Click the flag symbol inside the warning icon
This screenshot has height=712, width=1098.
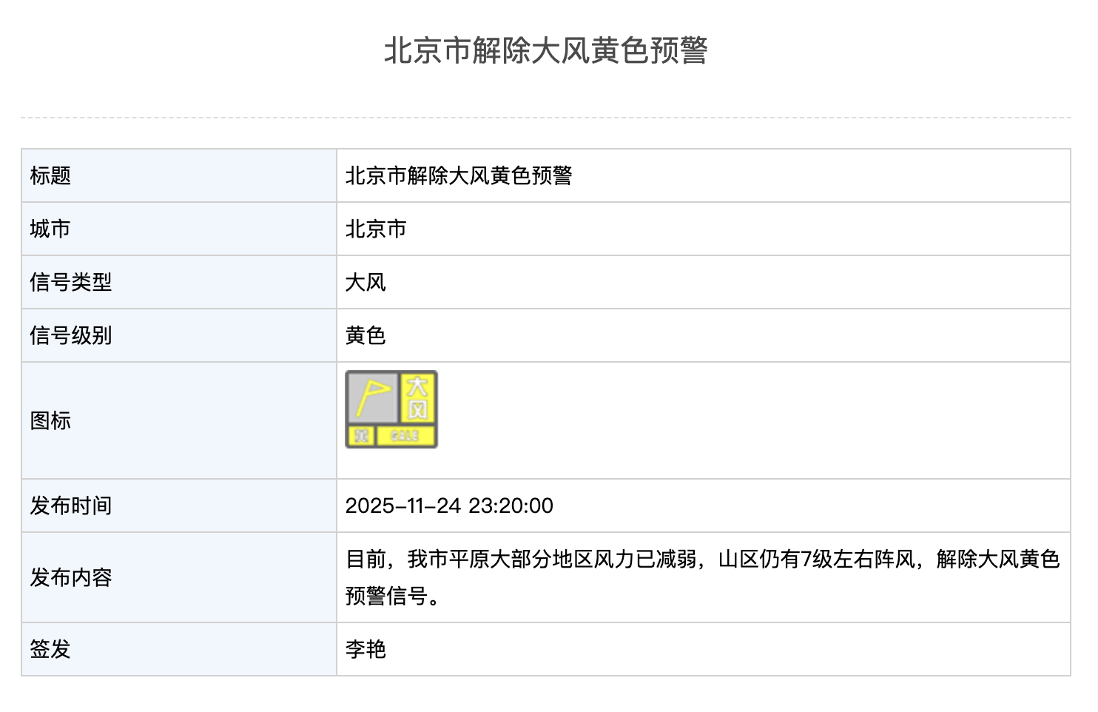[x=373, y=397]
